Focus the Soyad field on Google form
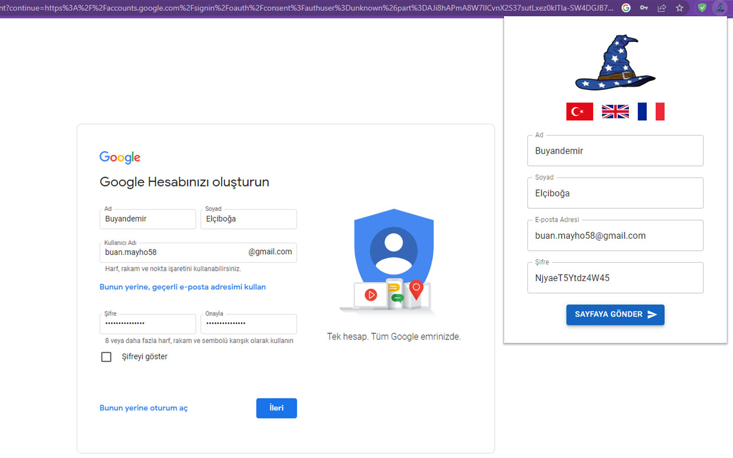 (x=249, y=219)
